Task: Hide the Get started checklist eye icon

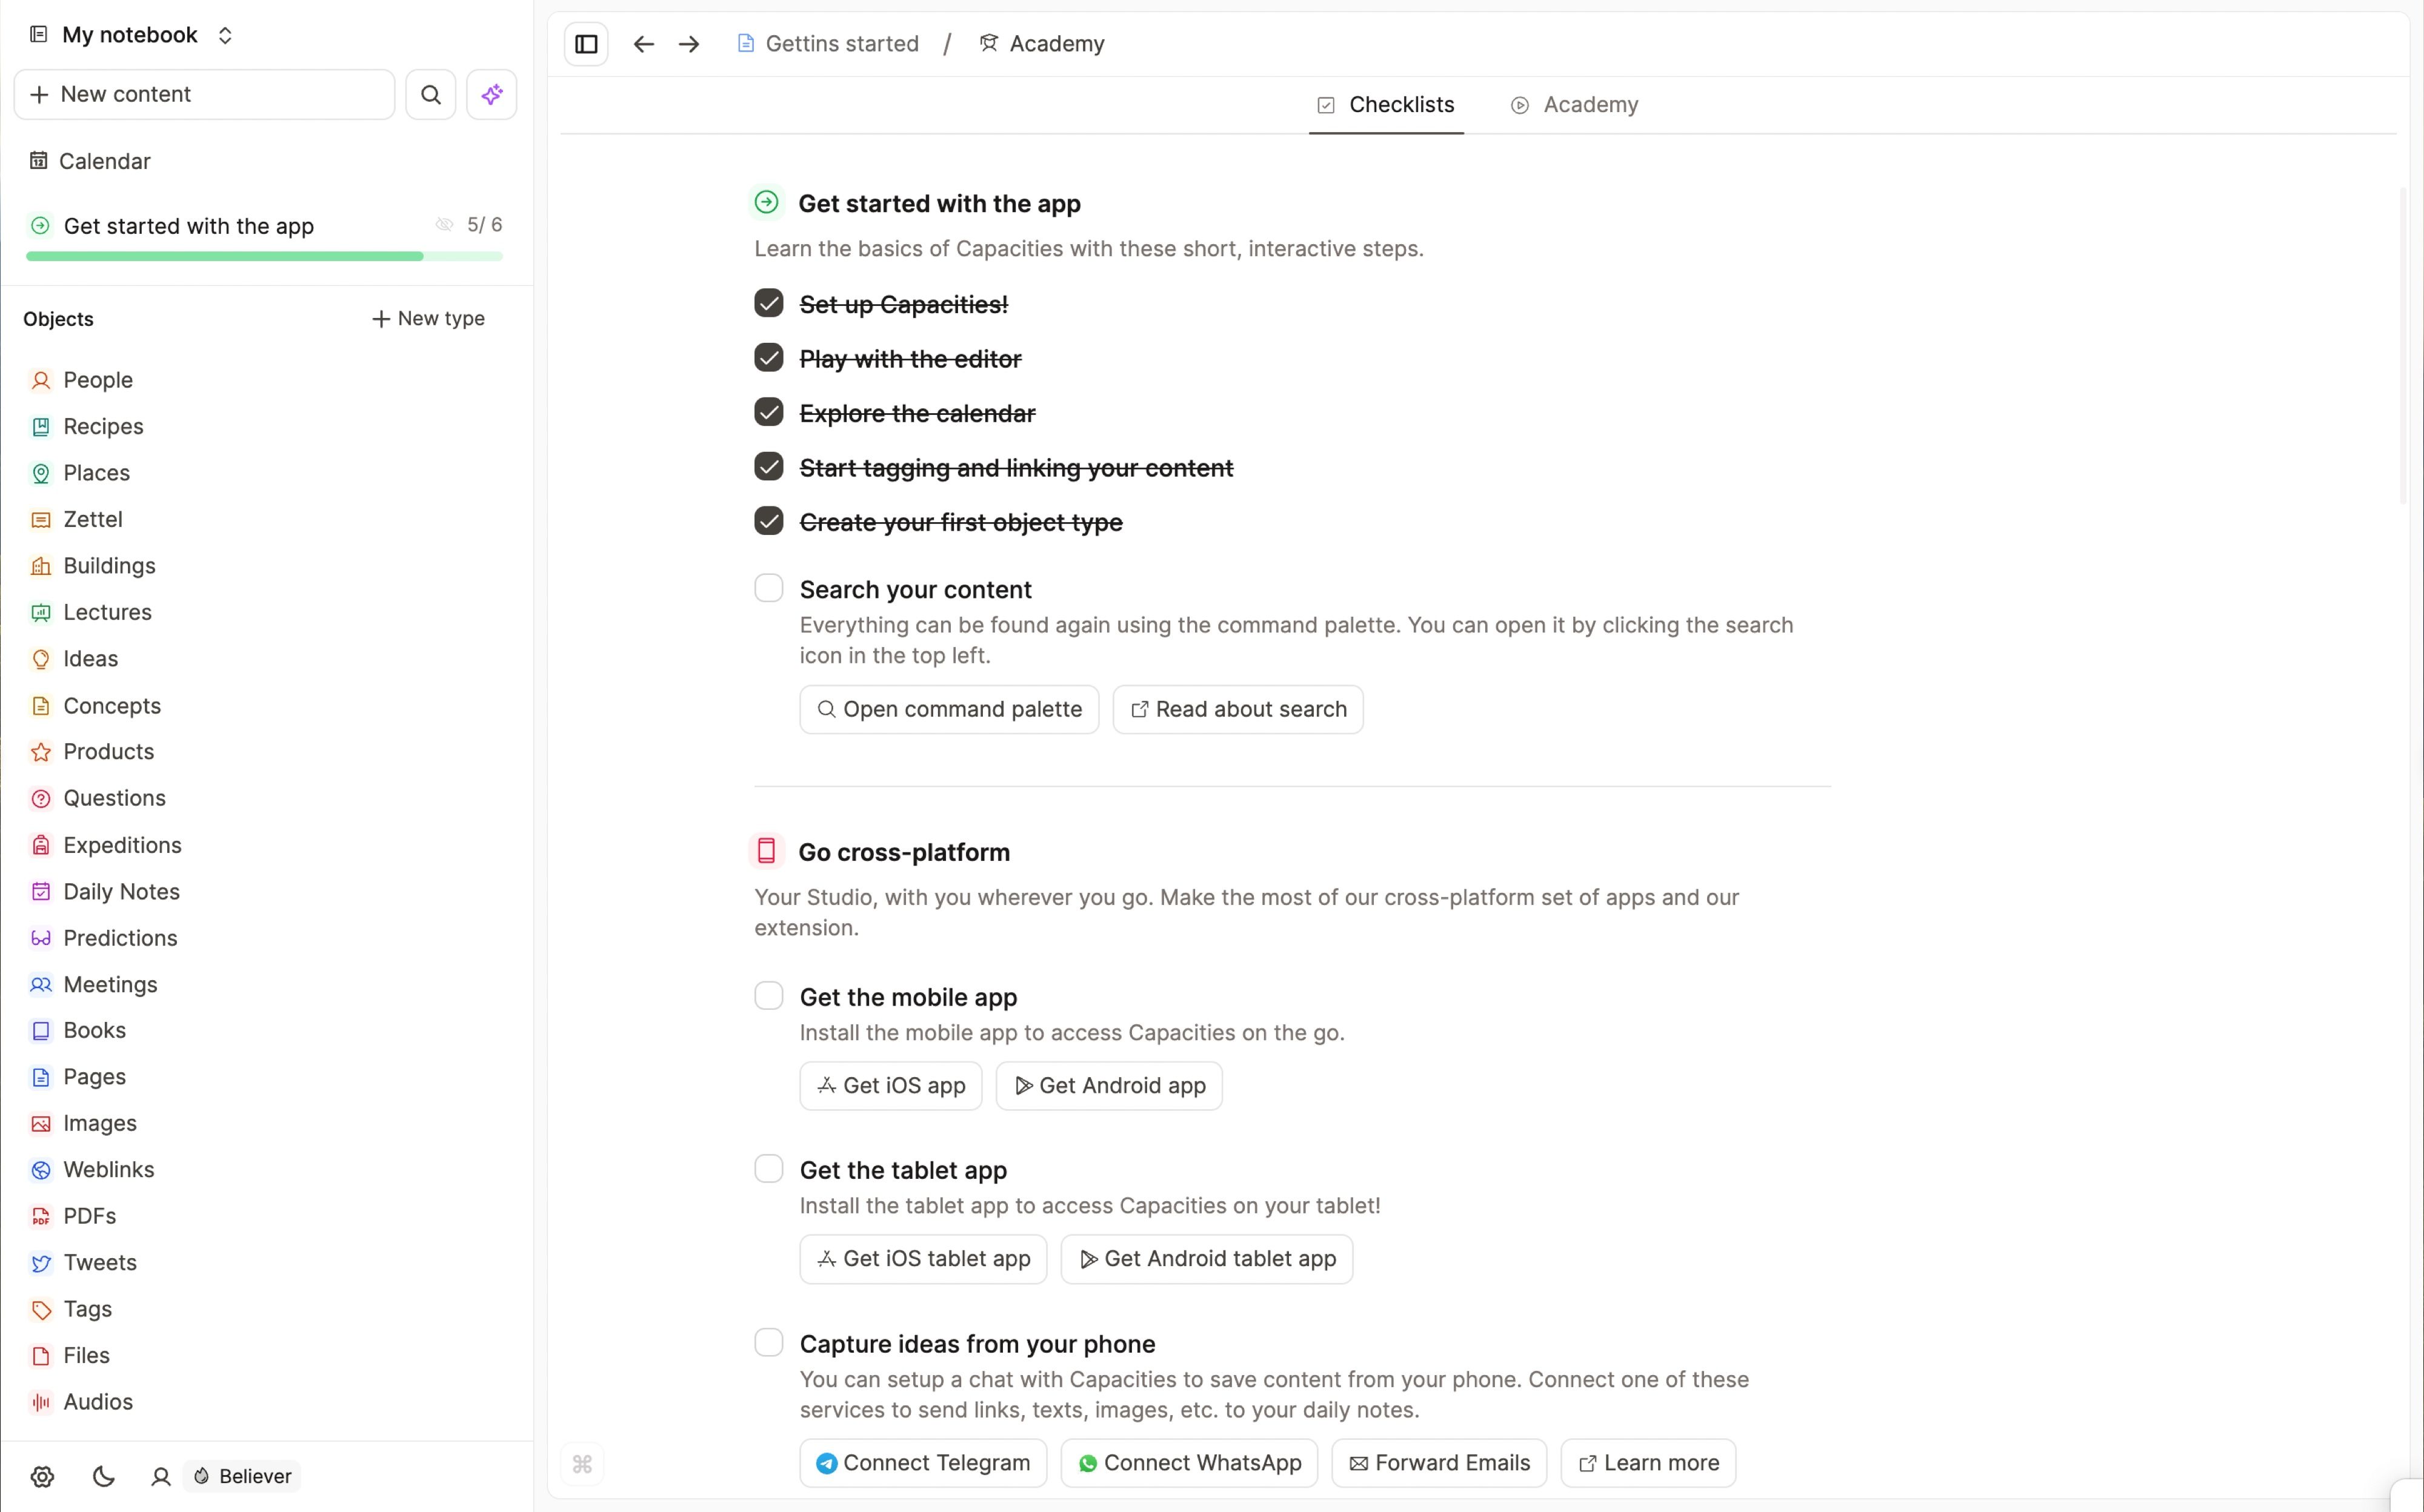Action: 444,225
